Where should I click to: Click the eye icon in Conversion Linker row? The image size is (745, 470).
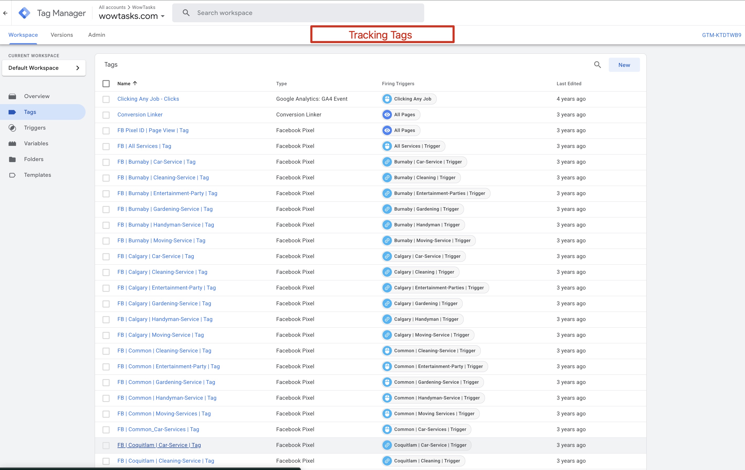coord(387,115)
